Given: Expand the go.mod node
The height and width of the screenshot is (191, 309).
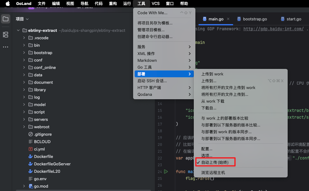Looking at the screenshot, I should point(24,186).
